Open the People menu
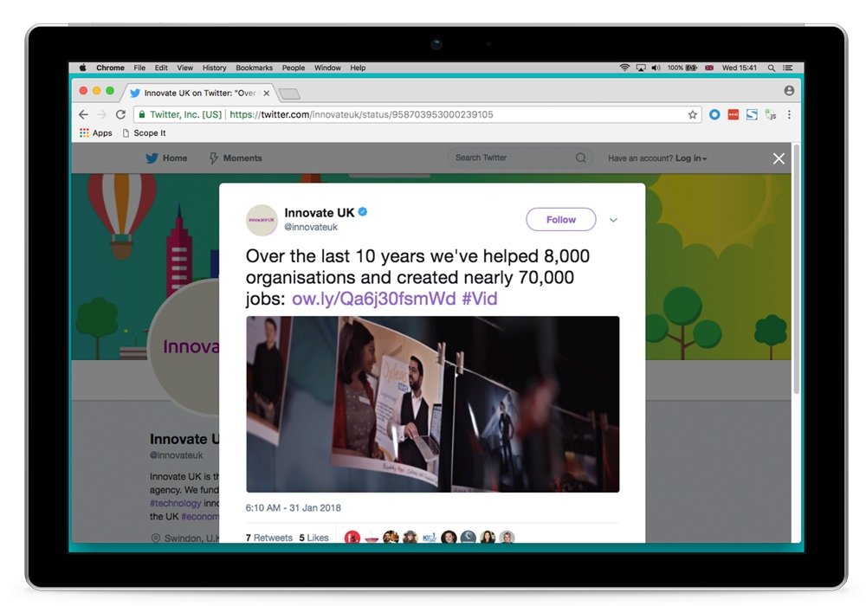 (294, 68)
